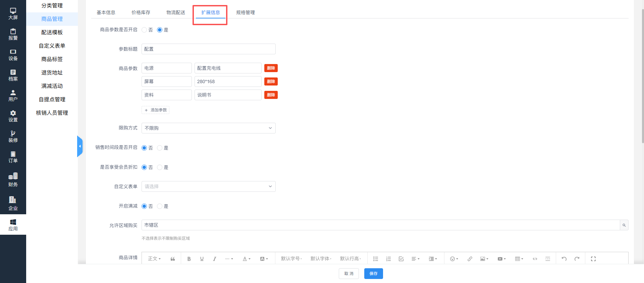Toggle underline formatting in editor
Viewport: 644px width, 283px height.
tap(202, 259)
